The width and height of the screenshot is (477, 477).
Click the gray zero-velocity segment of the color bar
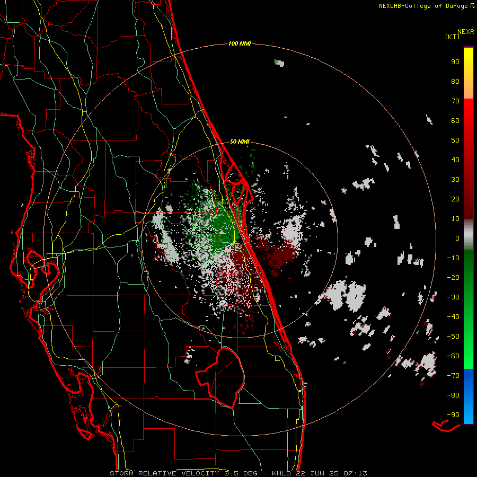coord(468,234)
